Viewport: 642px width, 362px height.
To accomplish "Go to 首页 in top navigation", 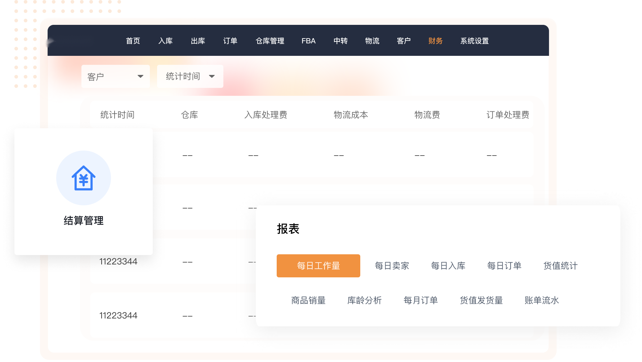I will (x=133, y=41).
